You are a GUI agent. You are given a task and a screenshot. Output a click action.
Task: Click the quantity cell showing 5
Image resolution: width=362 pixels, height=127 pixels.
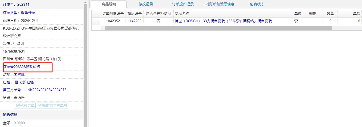(x=330, y=21)
